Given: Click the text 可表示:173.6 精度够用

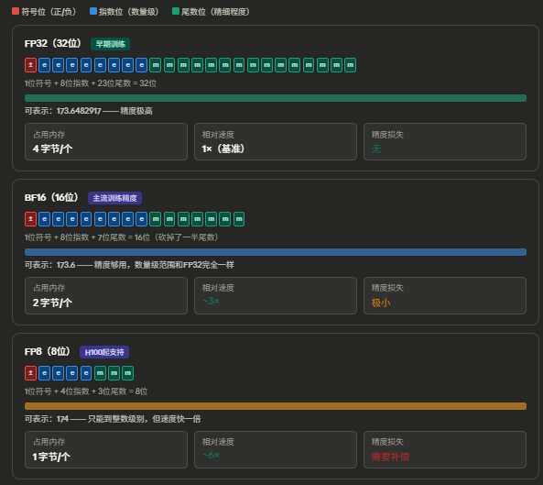Looking at the screenshot, I should (129, 265).
